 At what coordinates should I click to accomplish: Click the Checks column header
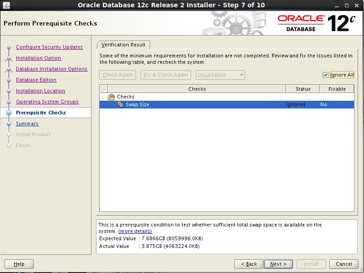[197, 89]
